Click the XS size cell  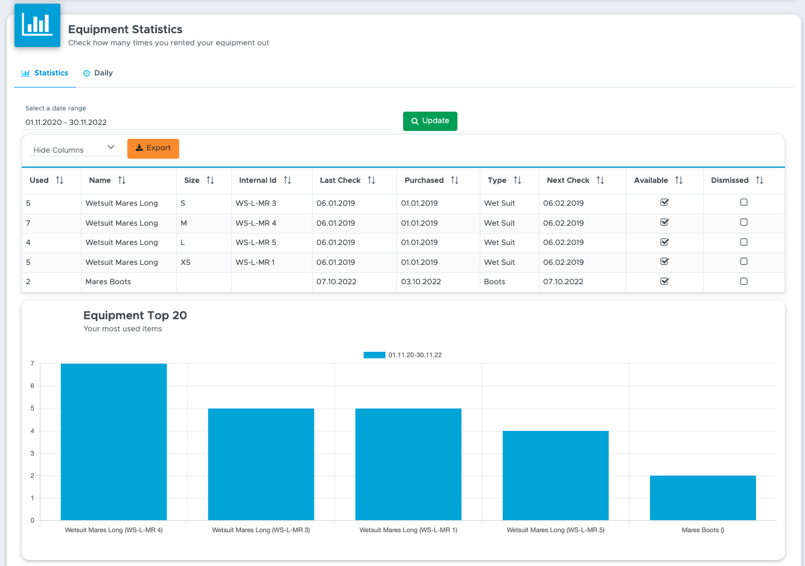click(204, 262)
